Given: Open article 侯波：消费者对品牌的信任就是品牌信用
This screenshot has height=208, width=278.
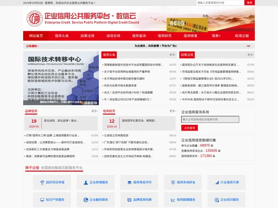Looking at the screenshot, I should coord(50,156).
